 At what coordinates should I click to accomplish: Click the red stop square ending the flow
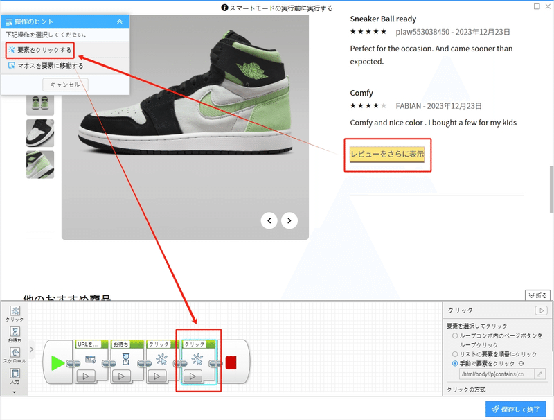pos(231,363)
